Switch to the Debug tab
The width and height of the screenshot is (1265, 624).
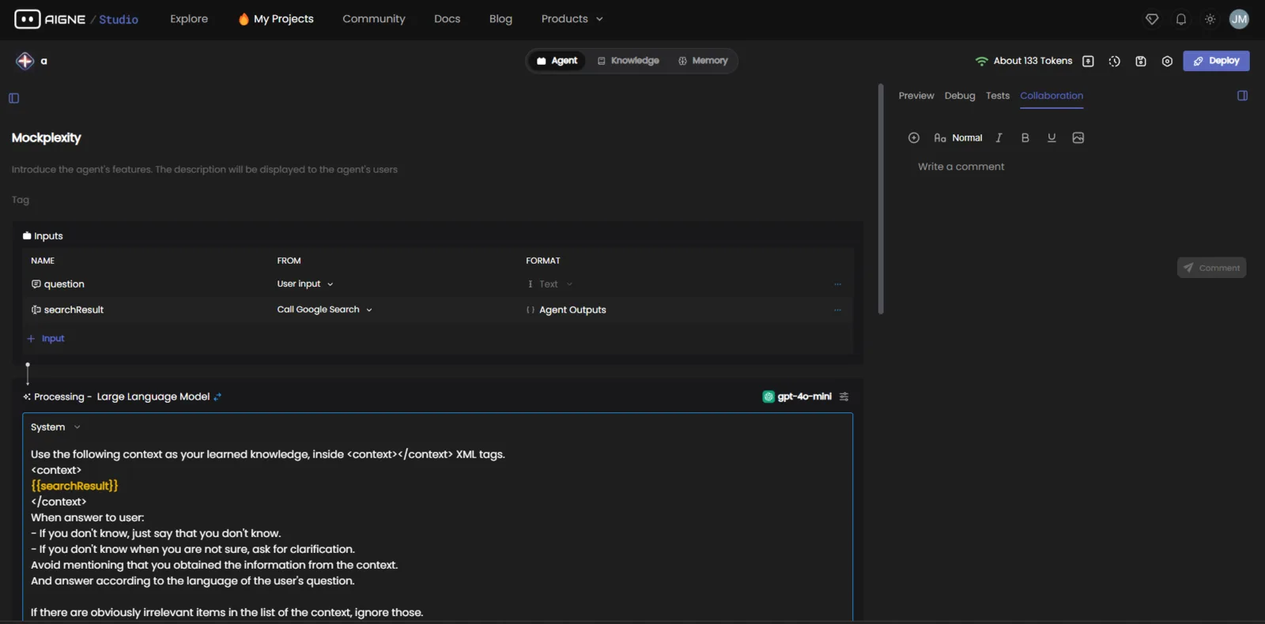coord(960,96)
